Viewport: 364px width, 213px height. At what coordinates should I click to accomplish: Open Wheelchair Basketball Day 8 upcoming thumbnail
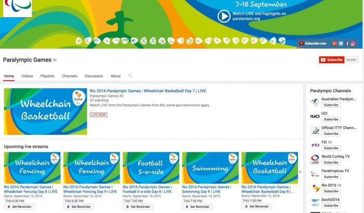(x=270, y=168)
